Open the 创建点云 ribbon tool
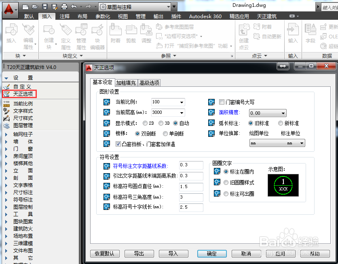This screenshot has width=338, height=264. (244, 37)
